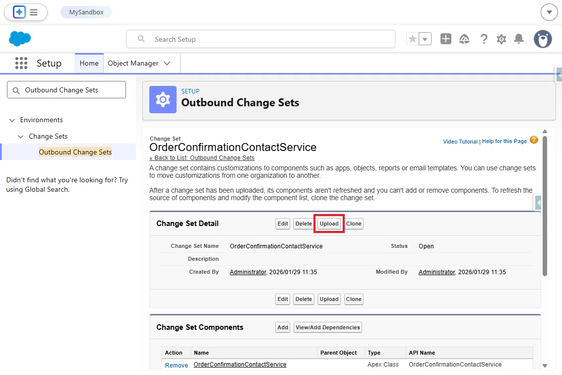Click the Quick Find box with Outbound Change Sets
Screen dimensions: 562x375
66,90
